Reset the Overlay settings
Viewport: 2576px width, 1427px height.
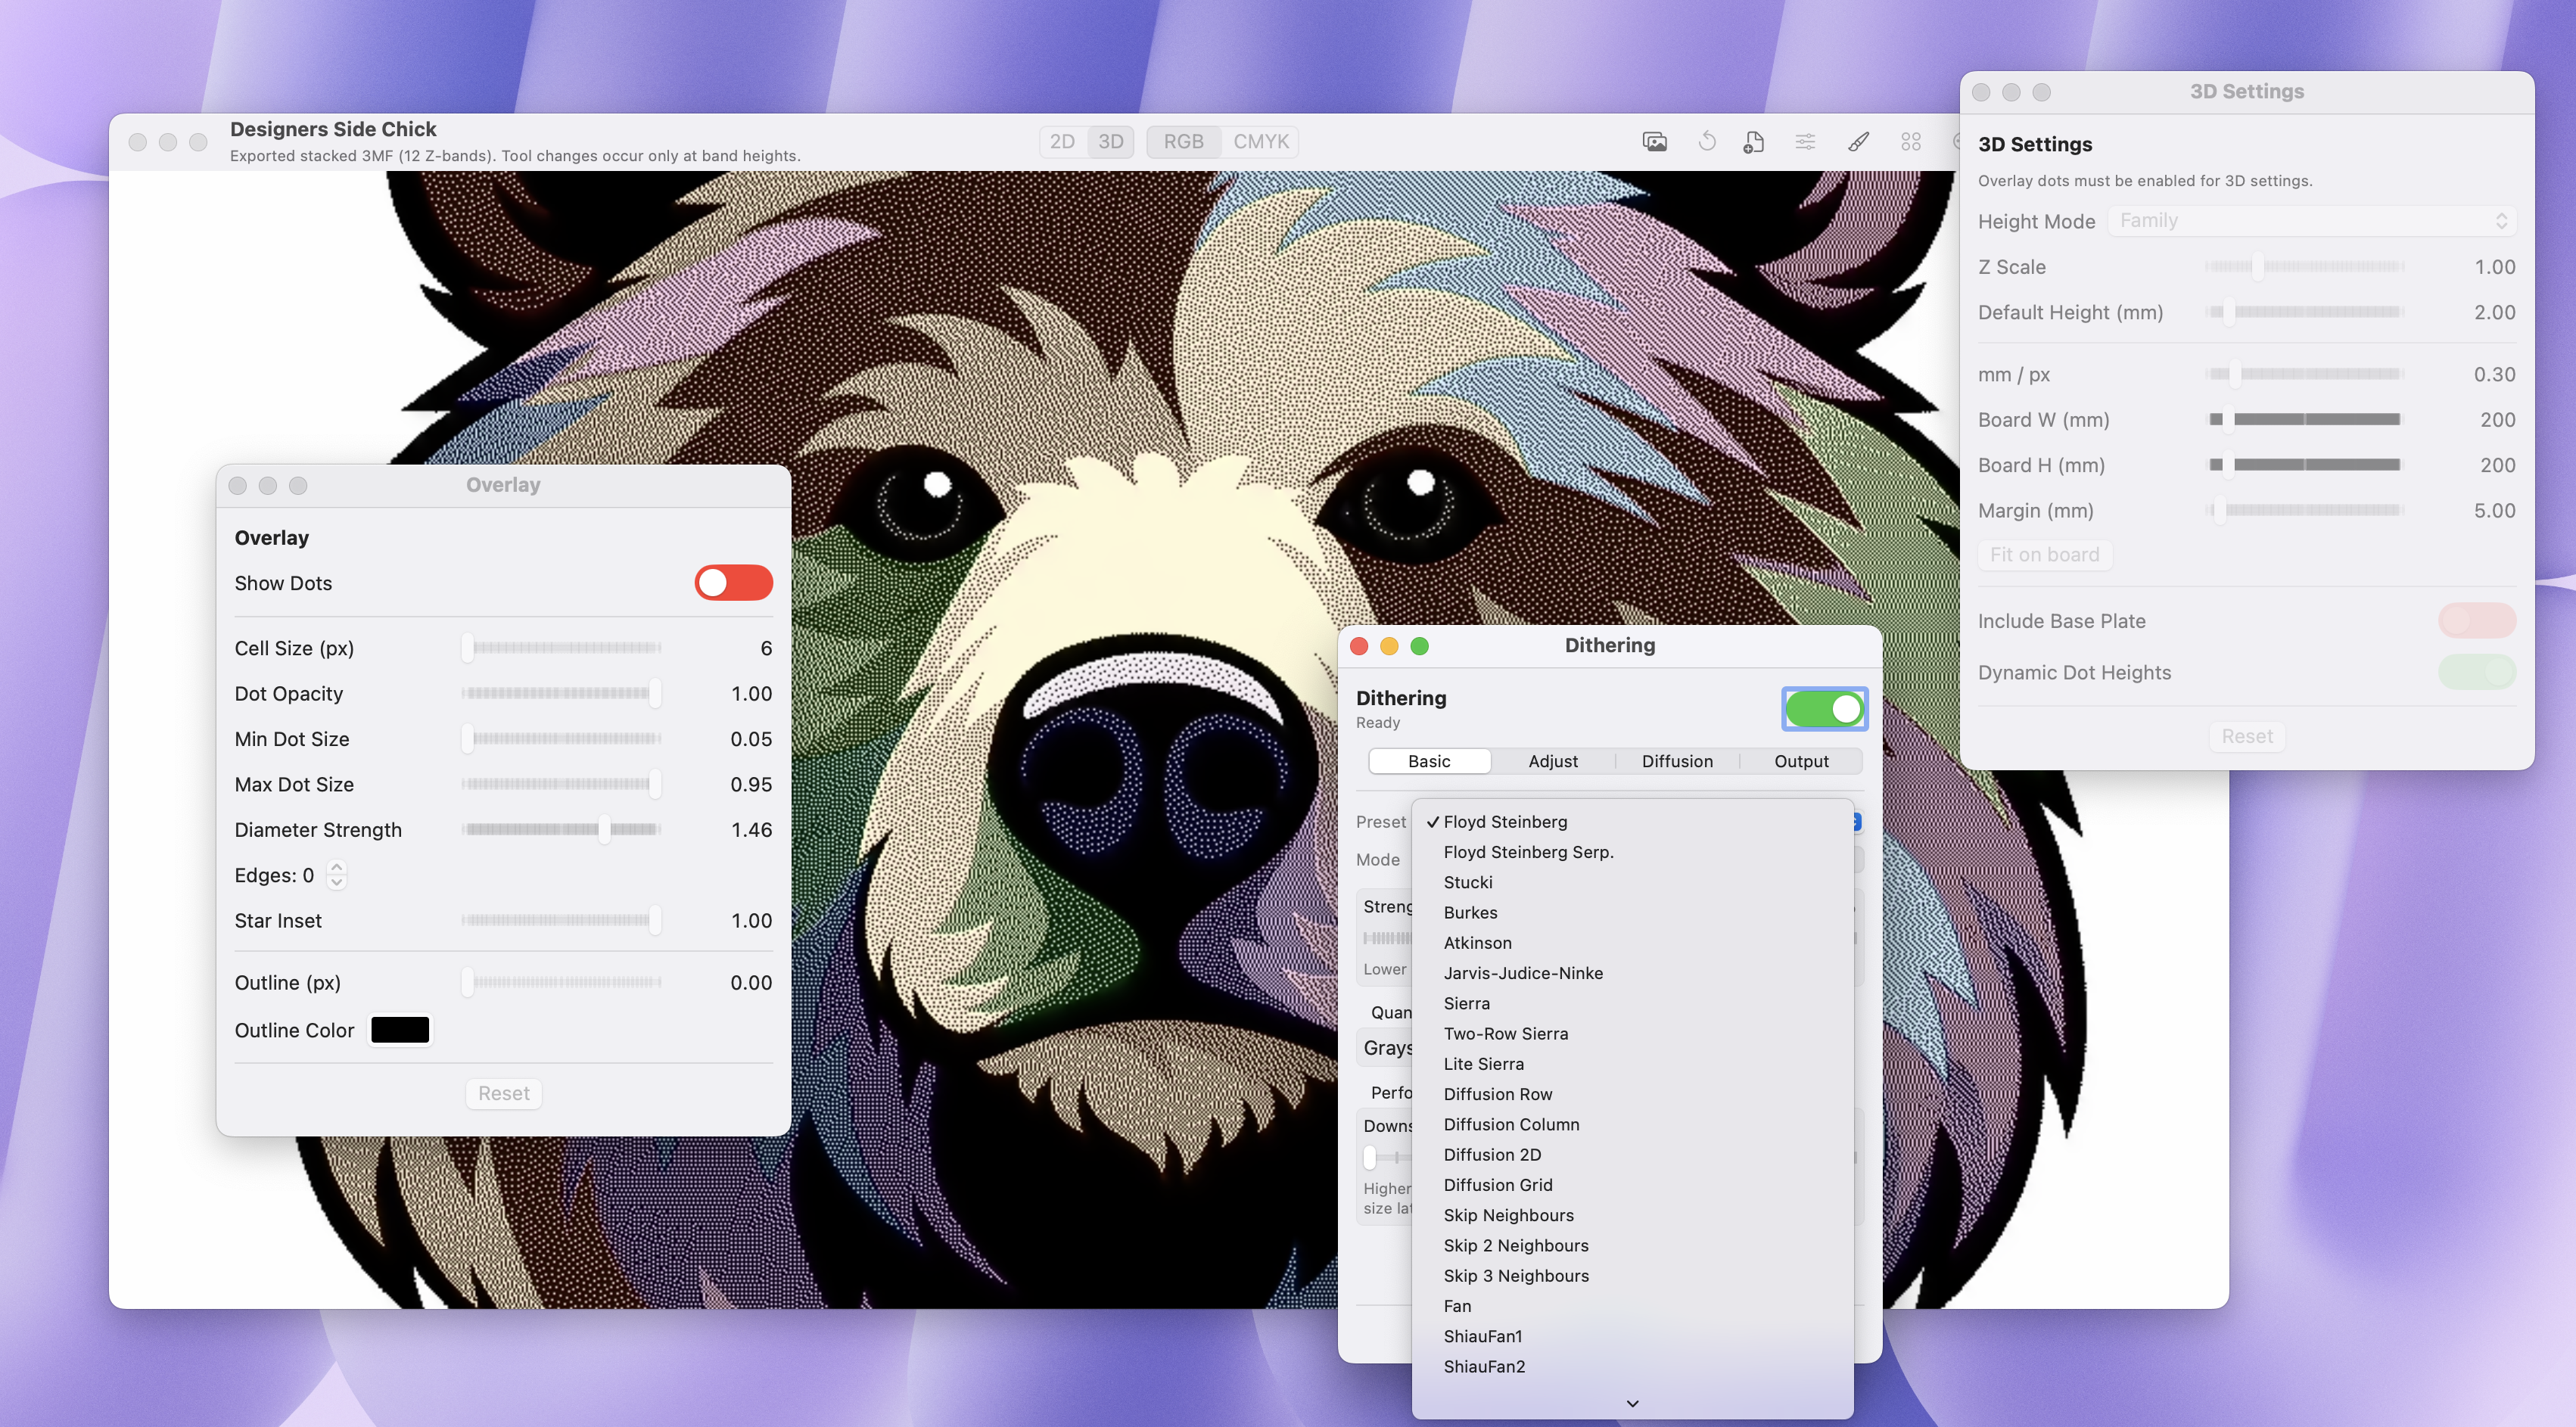click(503, 1093)
